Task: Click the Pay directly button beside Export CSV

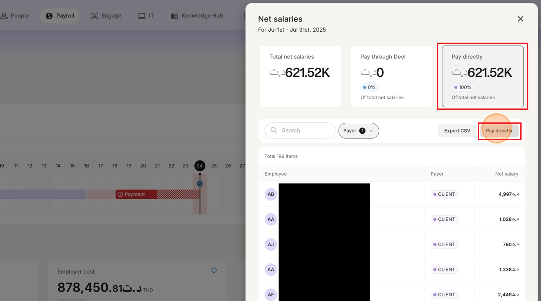Action: (x=499, y=131)
